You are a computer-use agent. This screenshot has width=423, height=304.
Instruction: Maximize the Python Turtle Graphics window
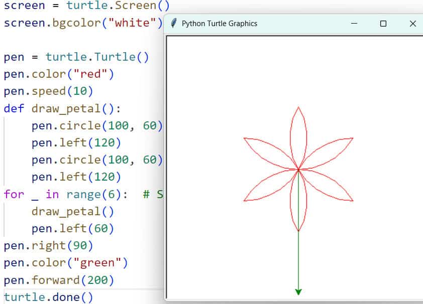(x=383, y=24)
